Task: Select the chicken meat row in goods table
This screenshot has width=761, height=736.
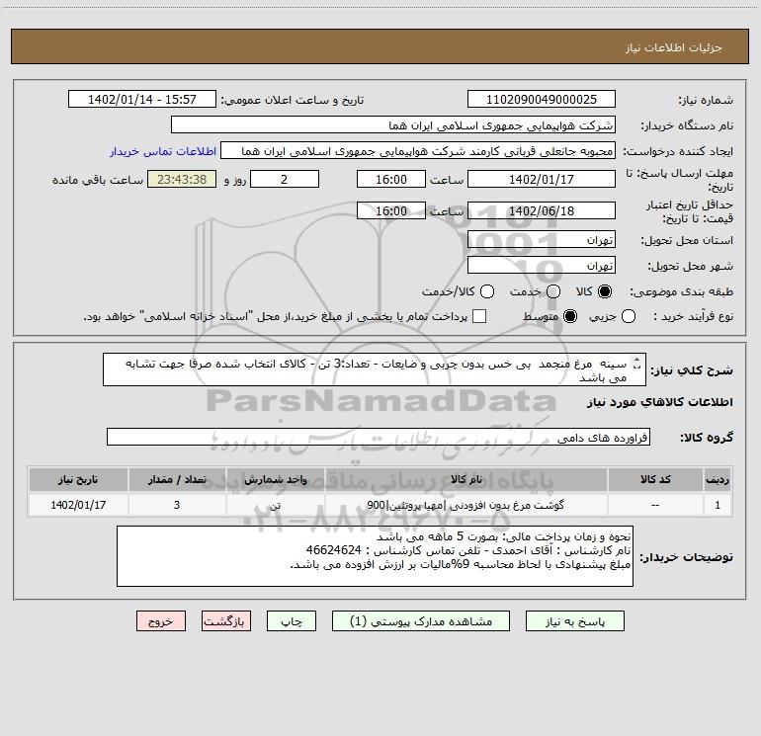Action: pyautogui.click(x=380, y=506)
